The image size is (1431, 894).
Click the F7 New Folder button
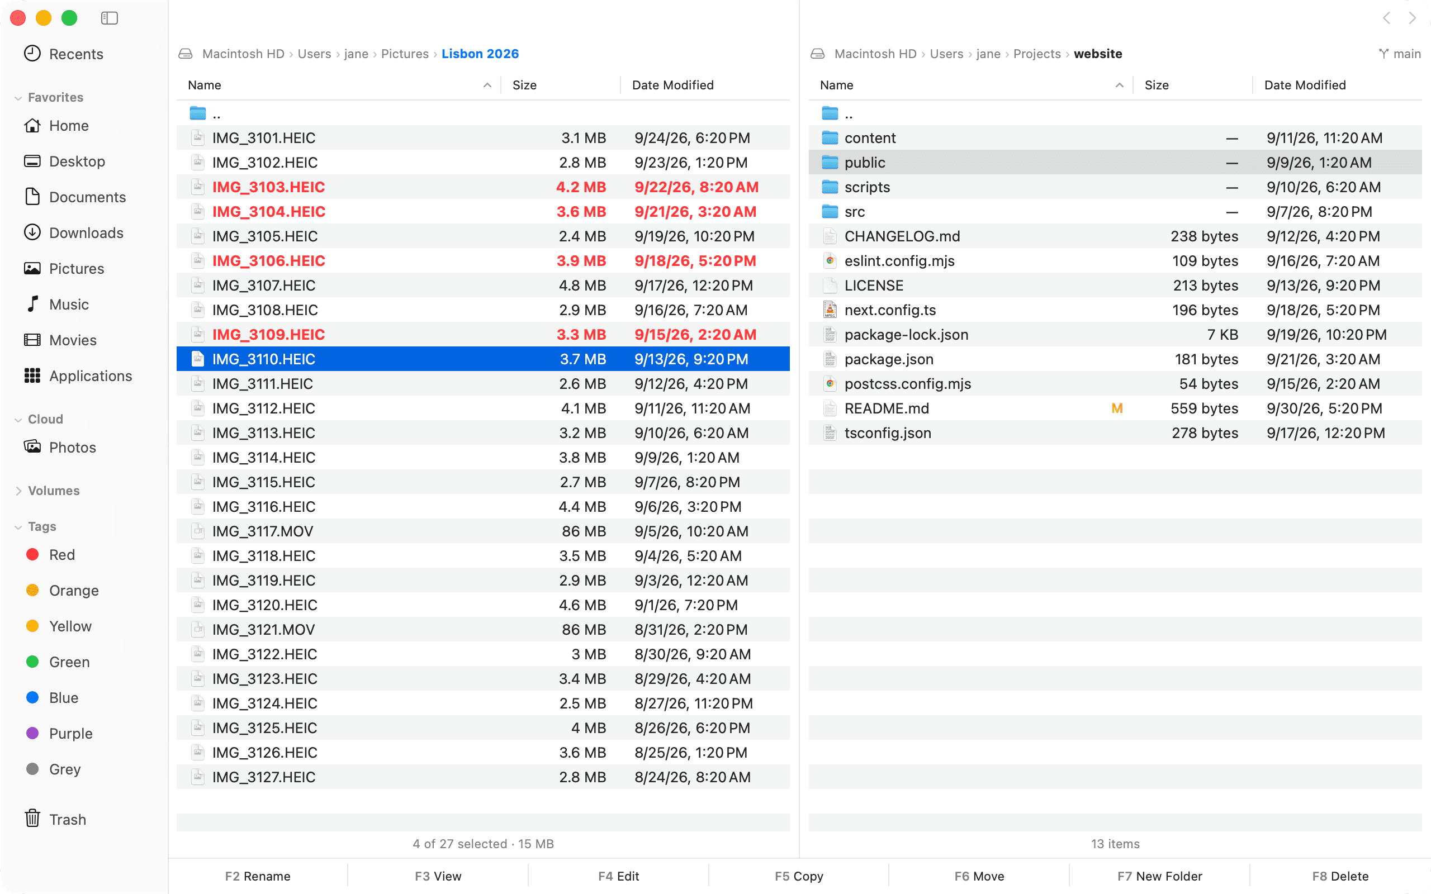click(1159, 876)
